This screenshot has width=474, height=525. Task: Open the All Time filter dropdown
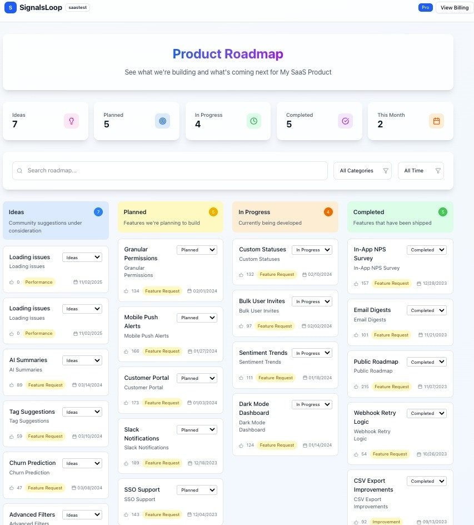pos(421,171)
